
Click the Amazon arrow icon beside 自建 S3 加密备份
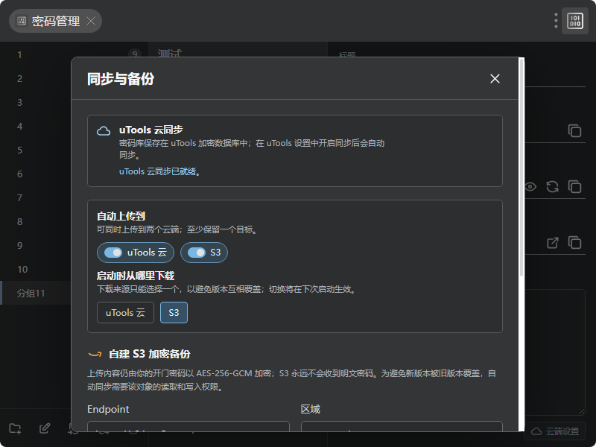pyautogui.click(x=95, y=355)
